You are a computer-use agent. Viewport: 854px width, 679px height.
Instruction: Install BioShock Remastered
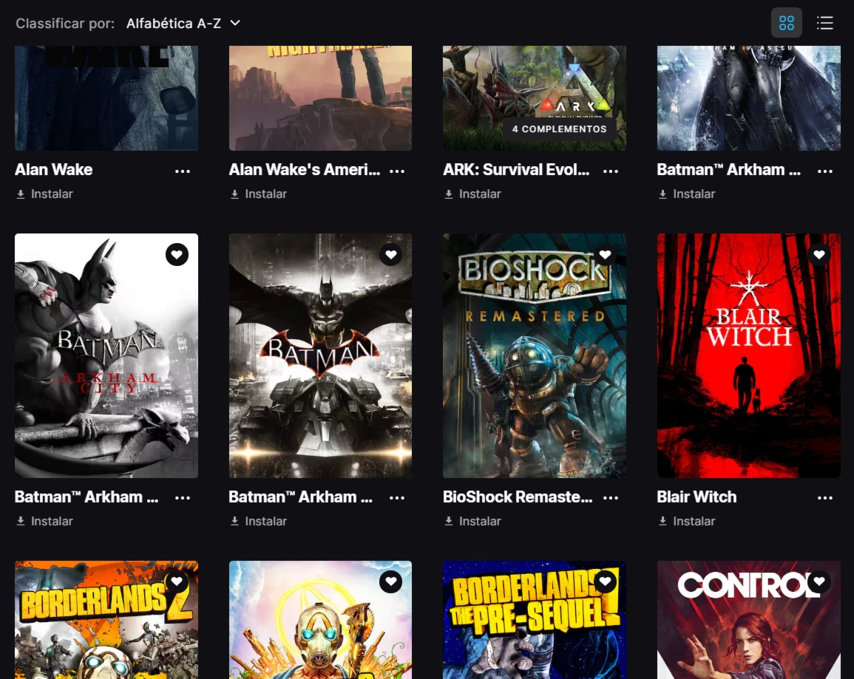tap(472, 521)
